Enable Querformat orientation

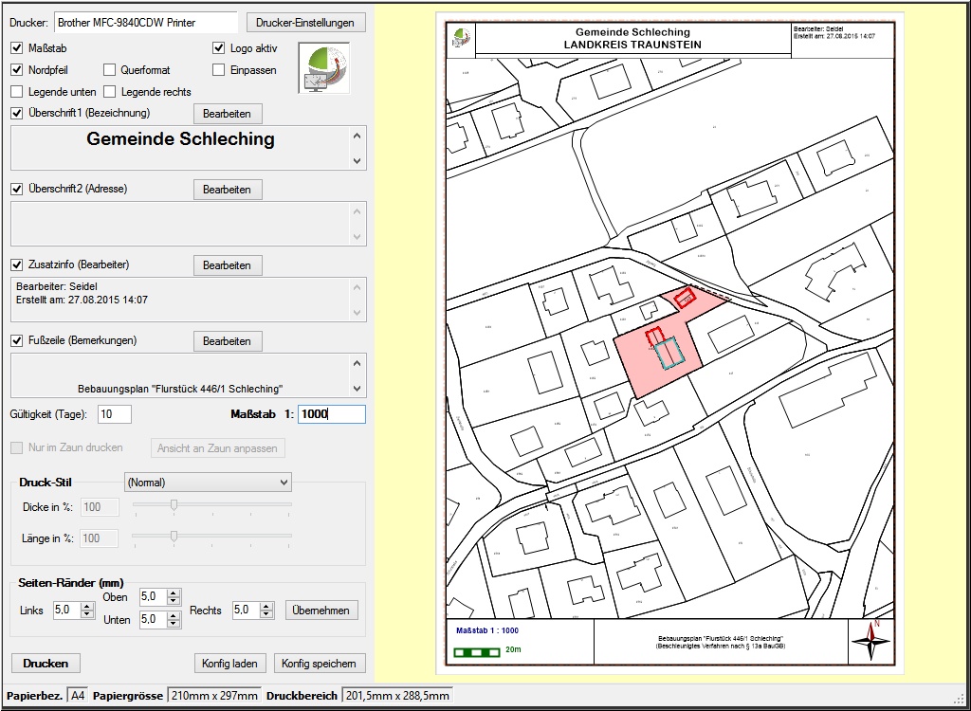click(110, 70)
